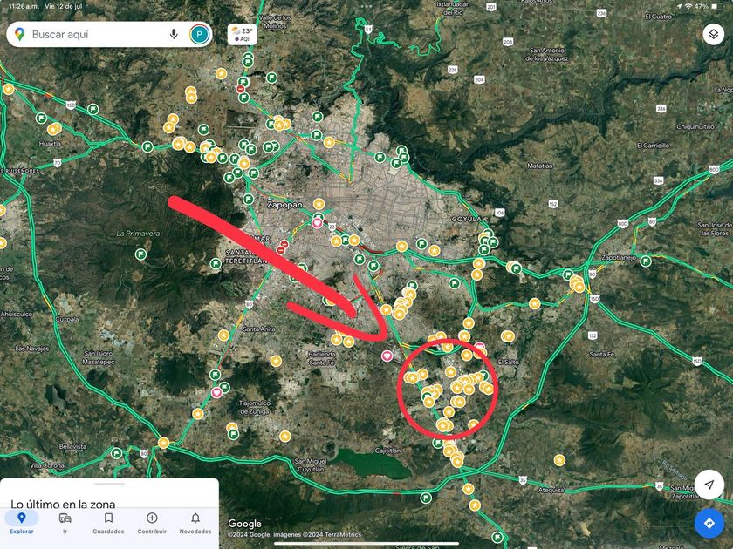Screen dimensions: 733x549
Task: Open the 23° weather and AQI widget
Action: pyautogui.click(x=243, y=34)
